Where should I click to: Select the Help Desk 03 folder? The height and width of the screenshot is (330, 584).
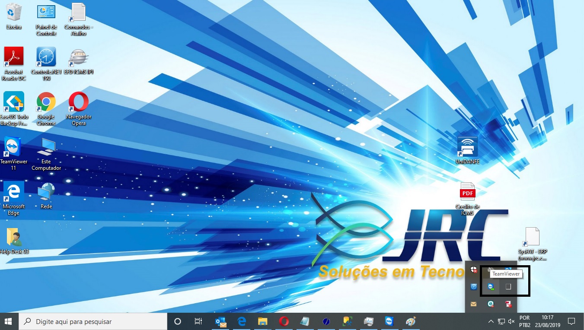coord(14,241)
